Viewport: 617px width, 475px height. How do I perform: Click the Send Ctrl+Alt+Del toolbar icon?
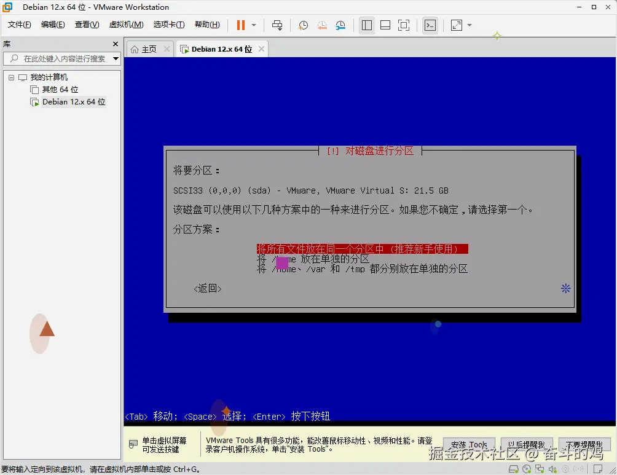pyautogui.click(x=277, y=25)
